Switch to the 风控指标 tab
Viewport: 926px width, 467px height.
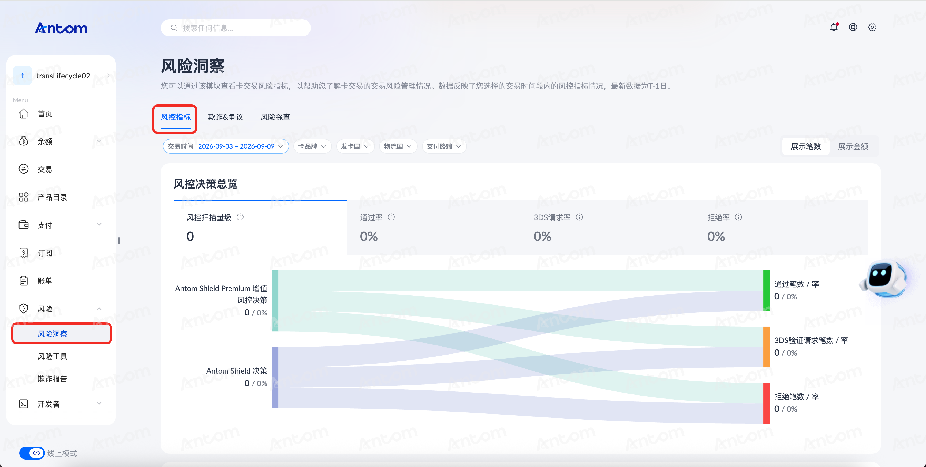click(176, 117)
